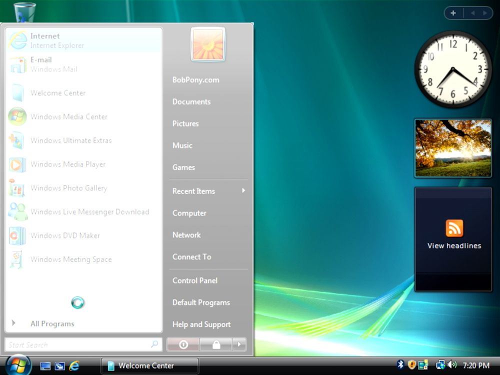
Task: Launch Windows Mail E-mail entry
Action: pyautogui.click(x=83, y=64)
